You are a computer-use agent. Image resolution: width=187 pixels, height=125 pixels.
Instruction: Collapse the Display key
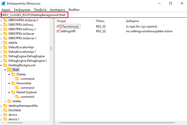9,74
